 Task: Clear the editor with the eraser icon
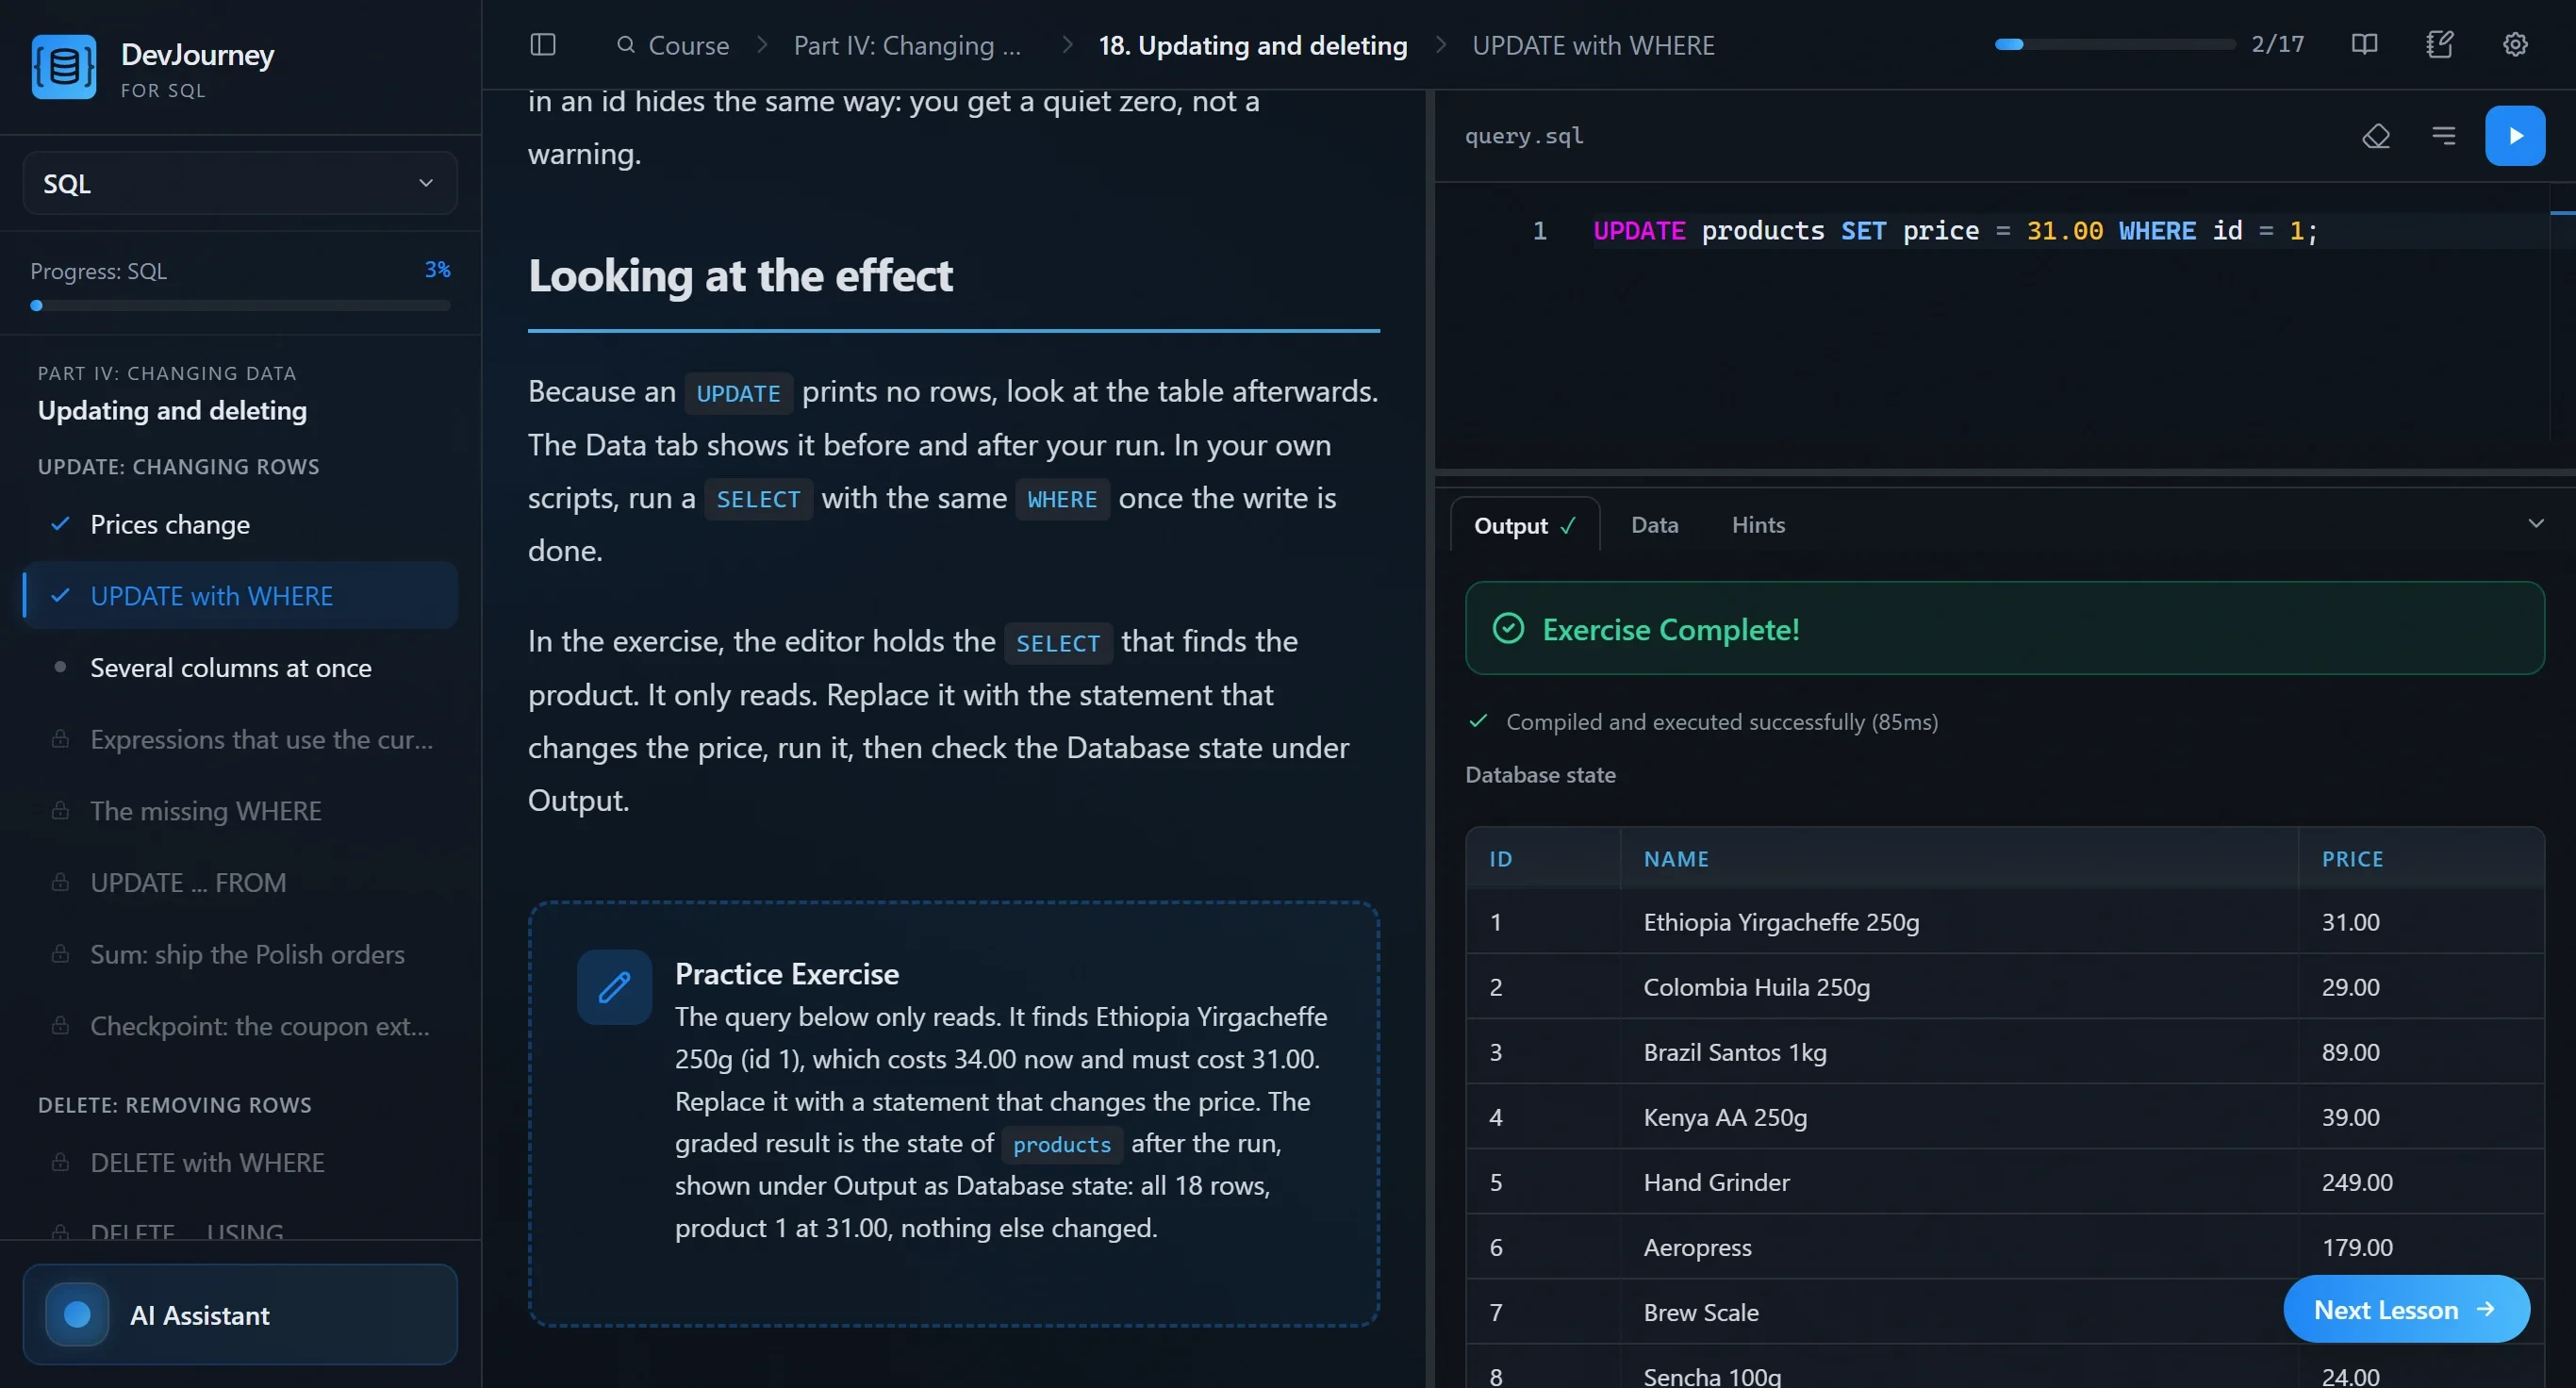click(2376, 136)
